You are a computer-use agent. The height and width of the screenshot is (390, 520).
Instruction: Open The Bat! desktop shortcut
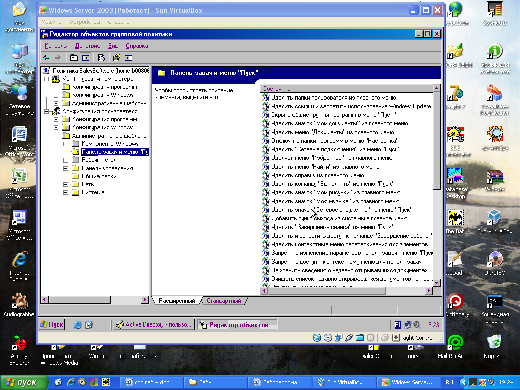click(x=456, y=222)
